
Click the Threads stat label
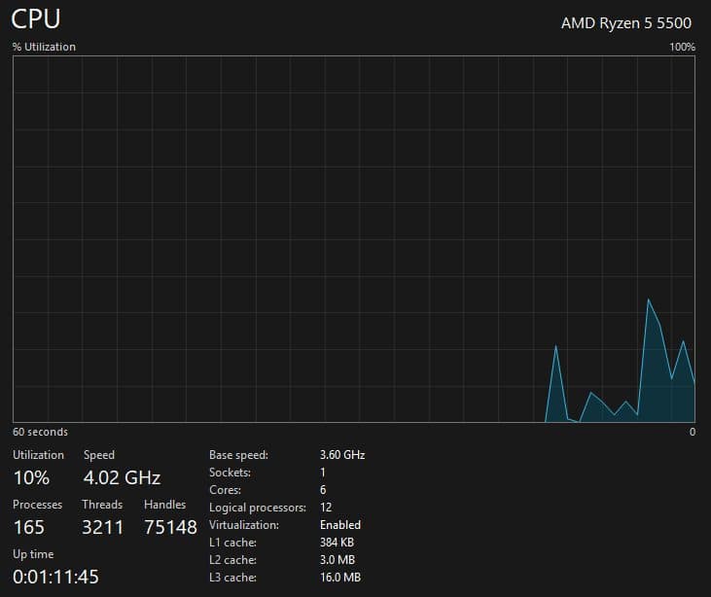pyautogui.click(x=102, y=505)
